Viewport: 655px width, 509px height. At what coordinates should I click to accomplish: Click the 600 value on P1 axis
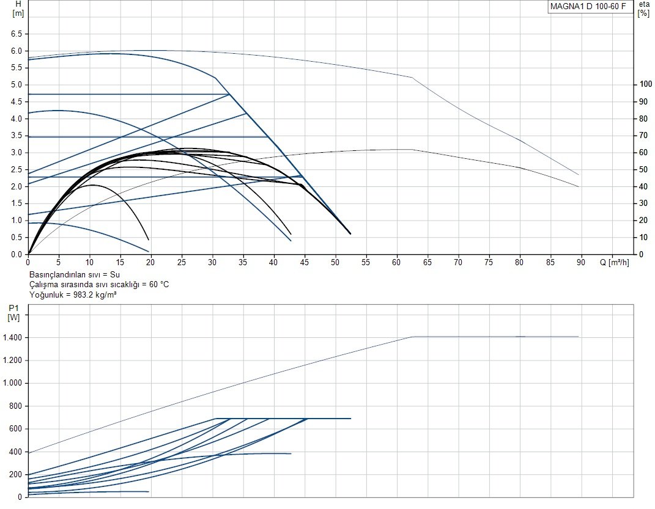[16, 429]
